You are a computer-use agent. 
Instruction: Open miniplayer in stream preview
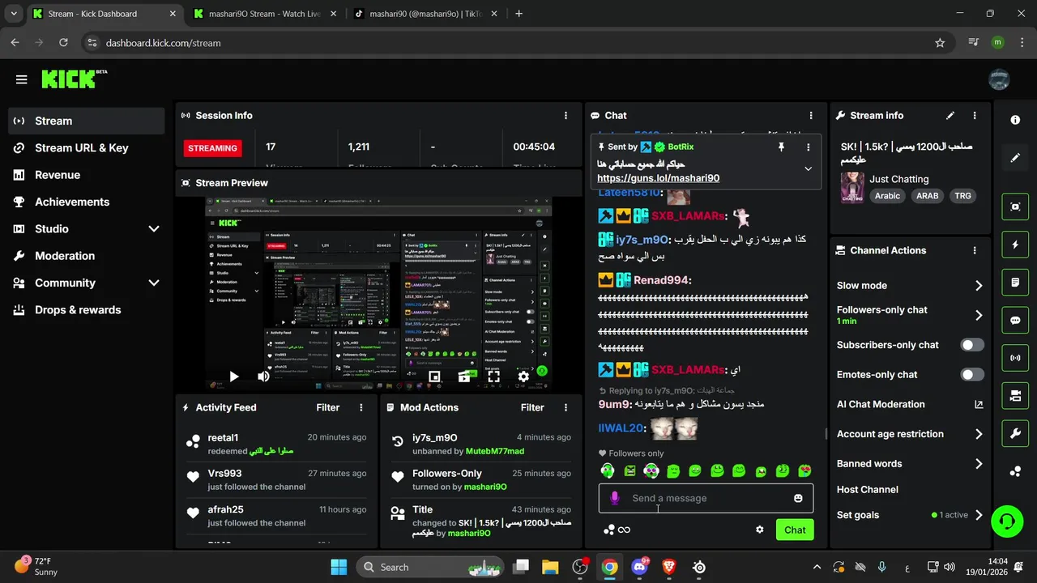(434, 377)
